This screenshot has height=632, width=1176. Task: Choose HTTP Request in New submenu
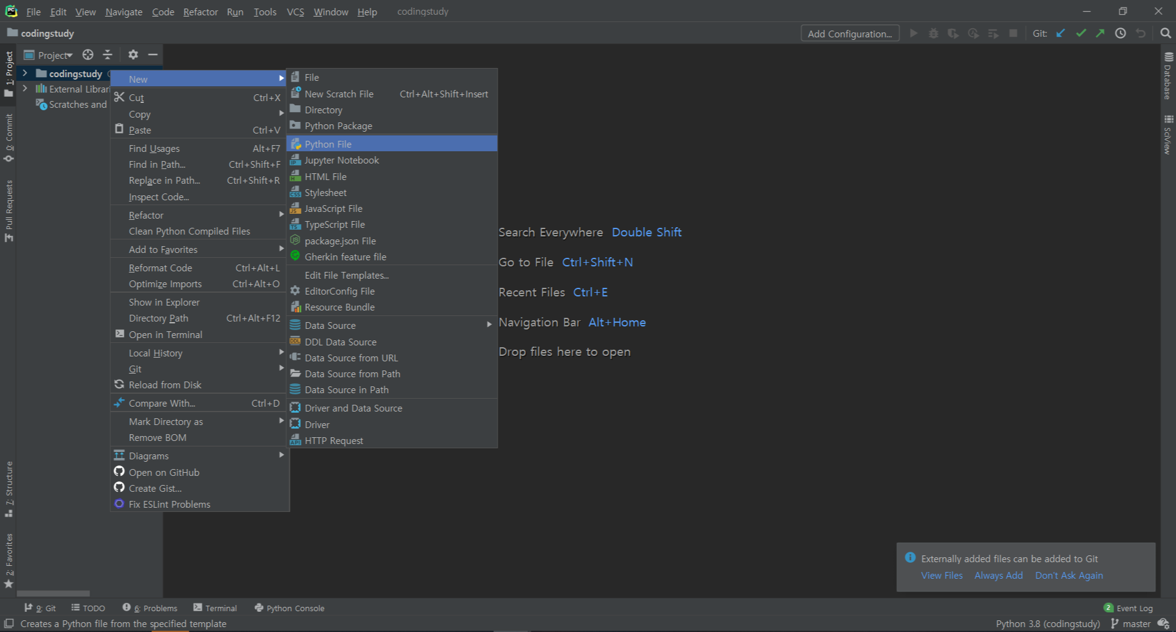[x=392, y=440]
